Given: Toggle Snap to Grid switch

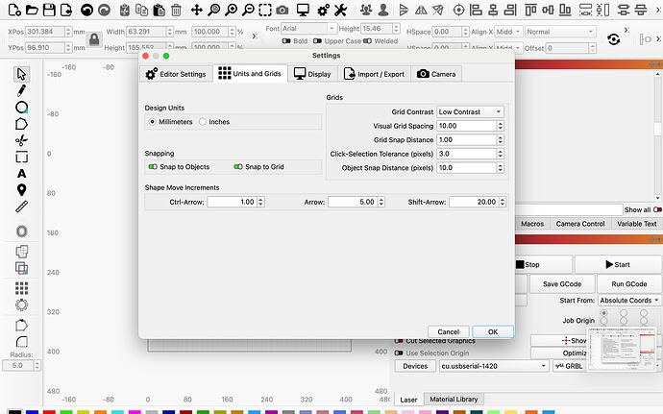Looking at the screenshot, I should 236,166.
